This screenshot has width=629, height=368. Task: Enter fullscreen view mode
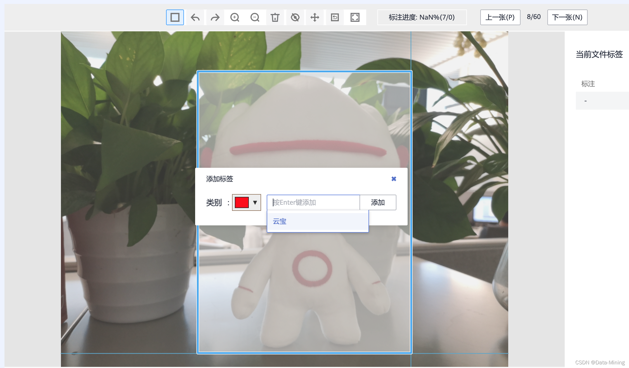(x=355, y=17)
